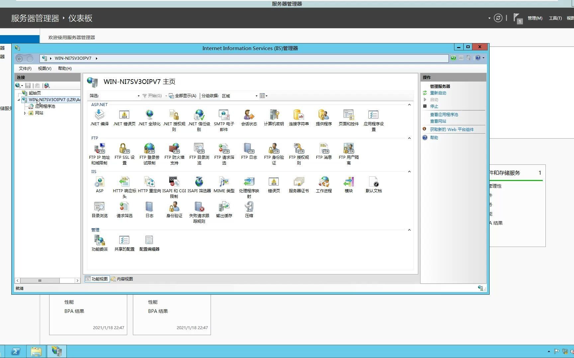Click 获取新的 Web 平台组件 link
Image resolution: width=574 pixels, height=358 pixels.
coord(451,130)
